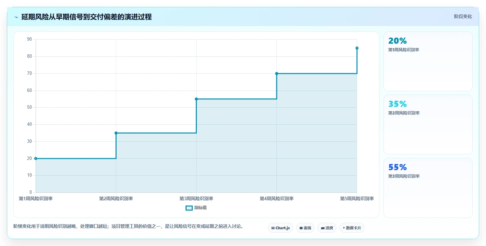
Task: Click the y-axis value 90
Action: [x=29, y=39]
